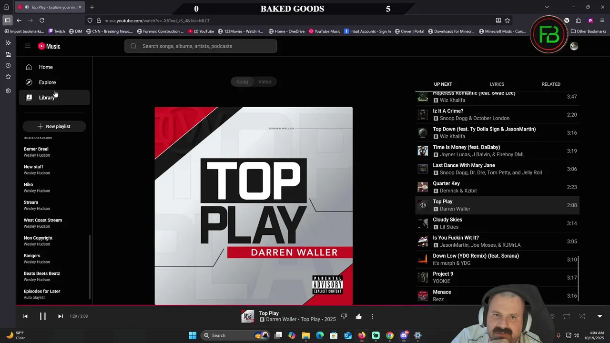This screenshot has width=610, height=343.
Task: Focus the search songs, albums, artists field
Action: tap(201, 46)
